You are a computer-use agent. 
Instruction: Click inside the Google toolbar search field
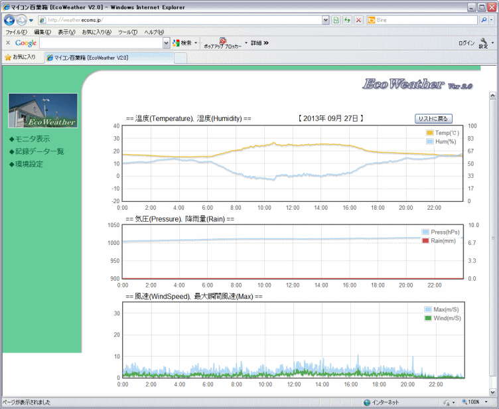100,43
